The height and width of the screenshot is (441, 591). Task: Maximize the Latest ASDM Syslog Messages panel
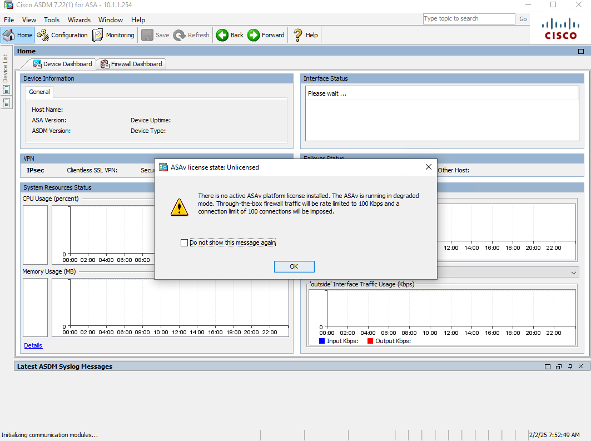(x=548, y=366)
